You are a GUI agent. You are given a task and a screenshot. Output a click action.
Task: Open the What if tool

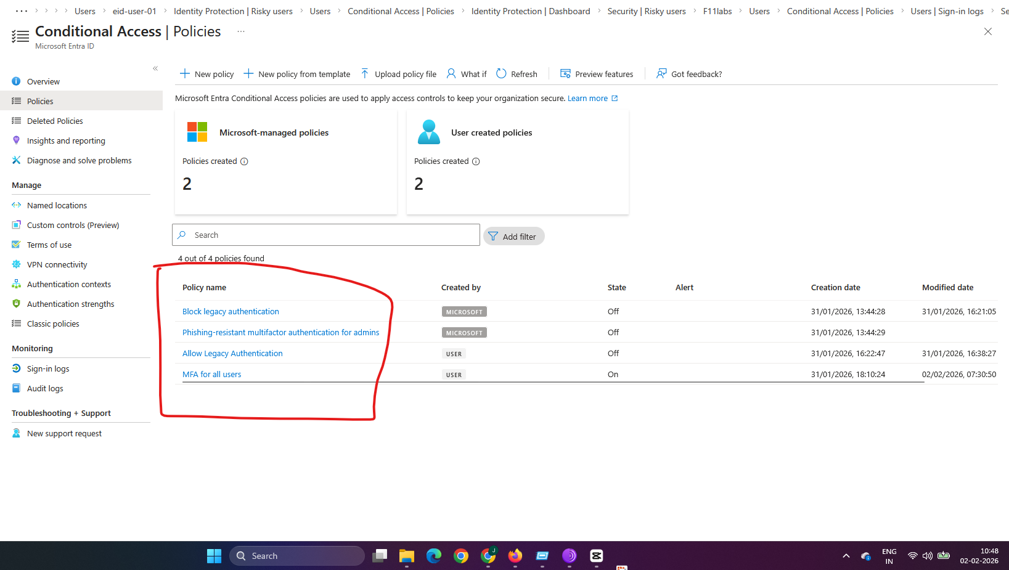coord(466,74)
